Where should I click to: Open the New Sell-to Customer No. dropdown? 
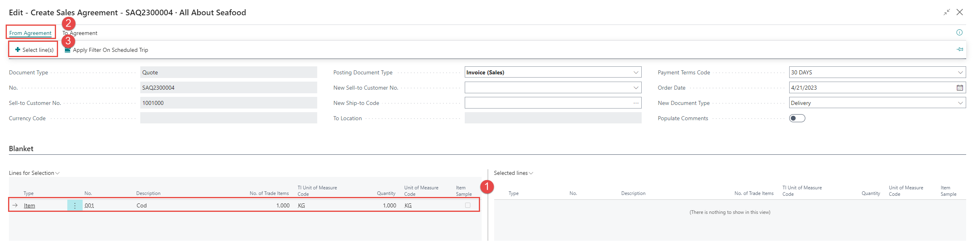click(x=636, y=88)
